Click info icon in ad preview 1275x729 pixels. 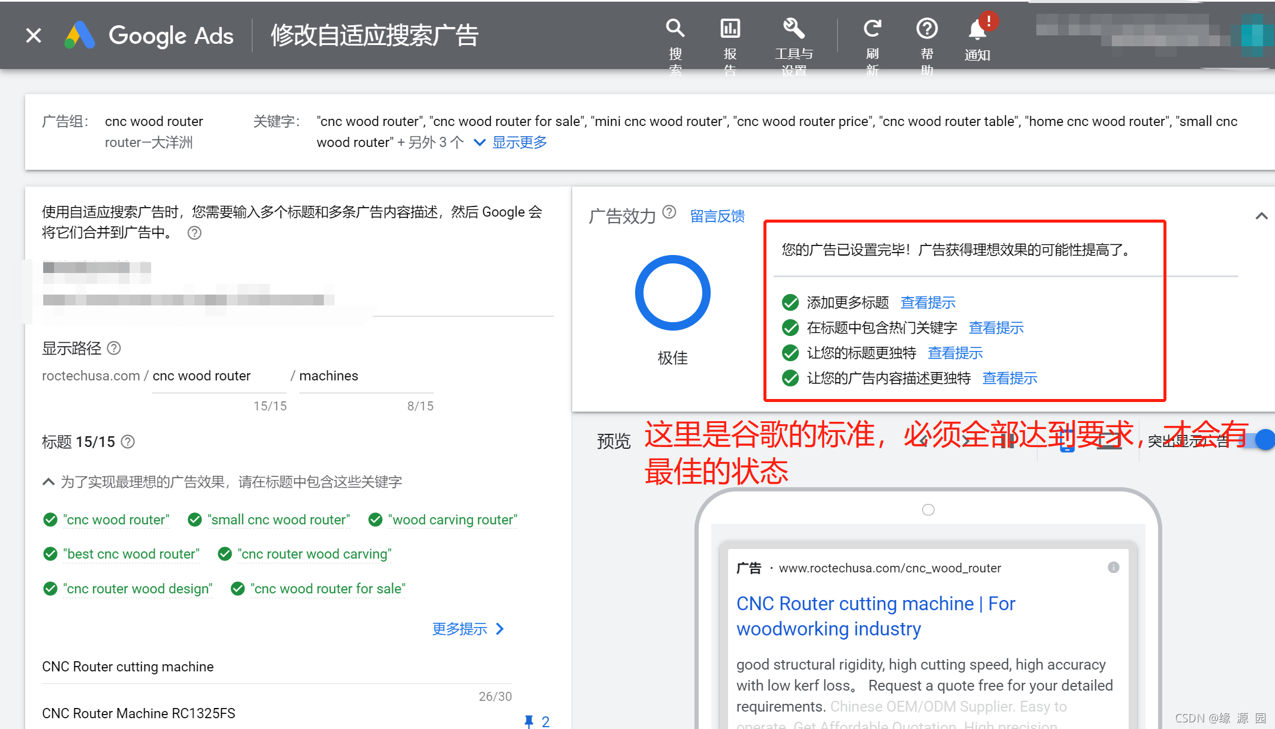point(1113,568)
